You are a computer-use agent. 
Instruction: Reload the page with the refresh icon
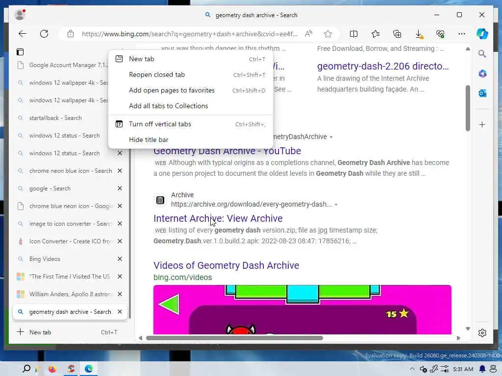click(44, 34)
